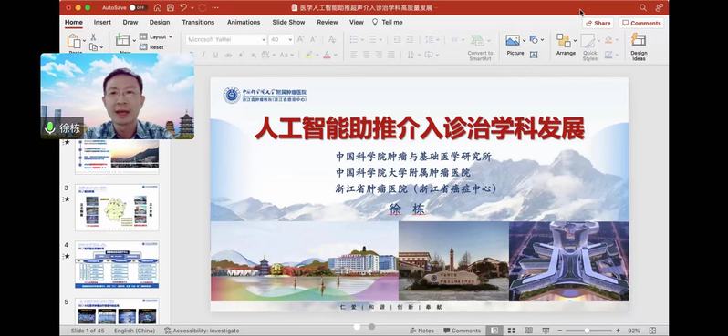Click the Home icon in title bar
Screen dimensions: 728x336
click(x=158, y=7)
